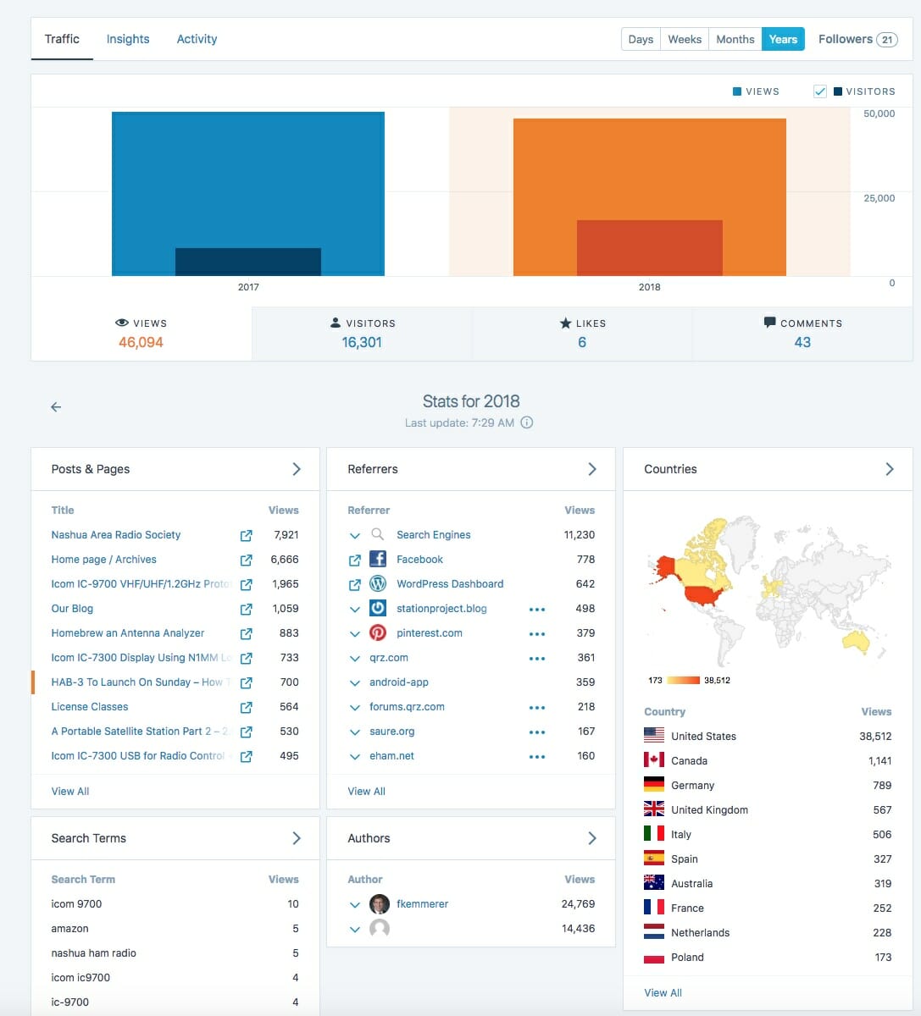Click the three-dot menu for pinterest.com
921x1016 pixels.
(x=536, y=633)
